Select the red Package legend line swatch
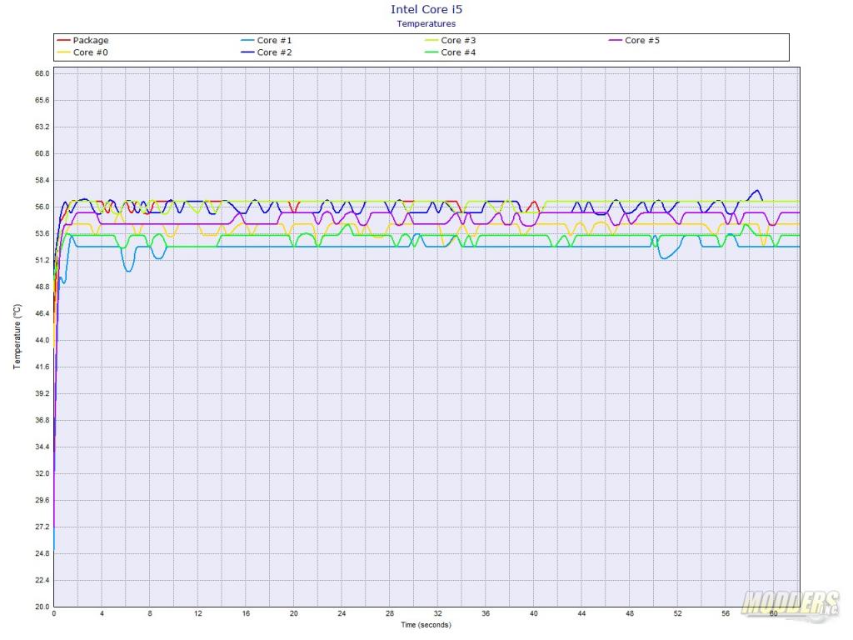Image resolution: width=853 pixels, height=640 pixels. [63, 40]
